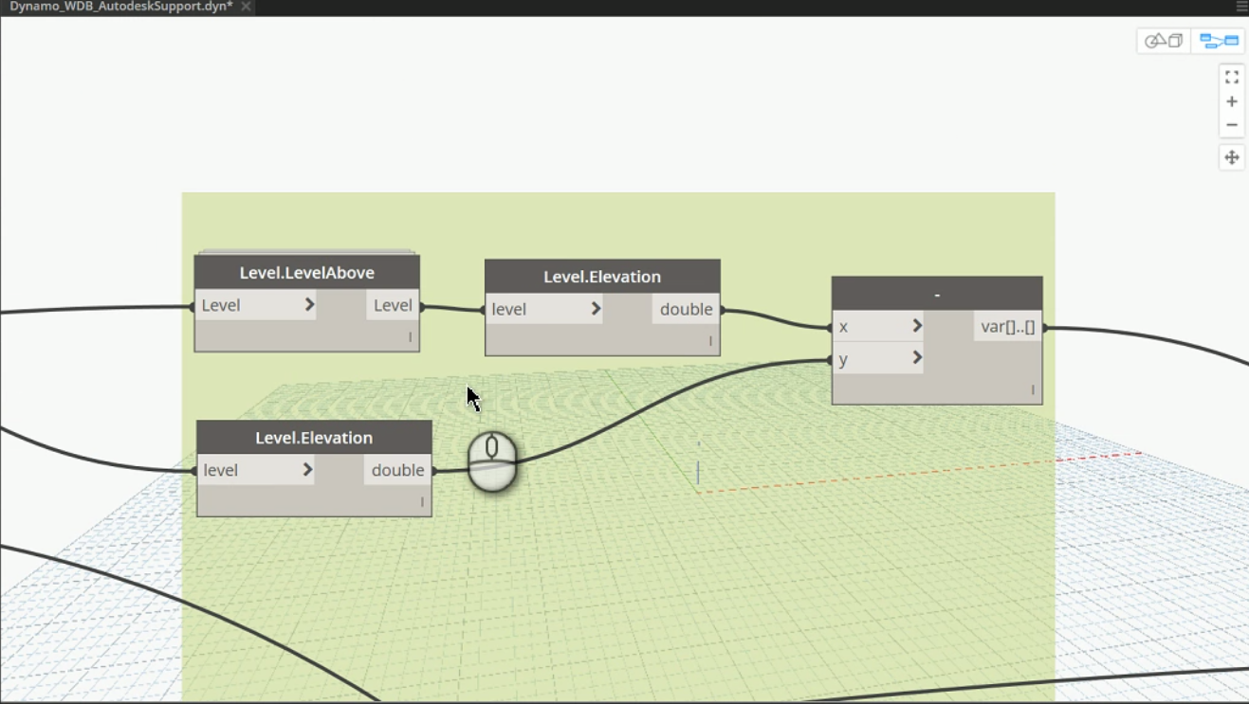Select the upper Level.Elevation node title
1249x704 pixels.
coord(602,277)
